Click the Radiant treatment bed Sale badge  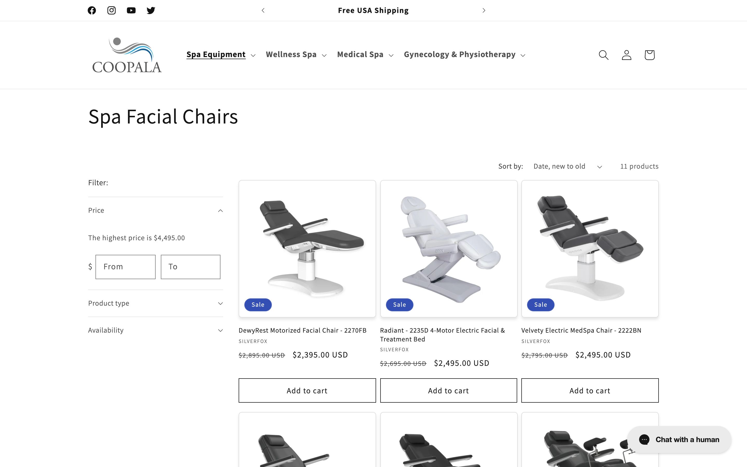tap(399, 305)
